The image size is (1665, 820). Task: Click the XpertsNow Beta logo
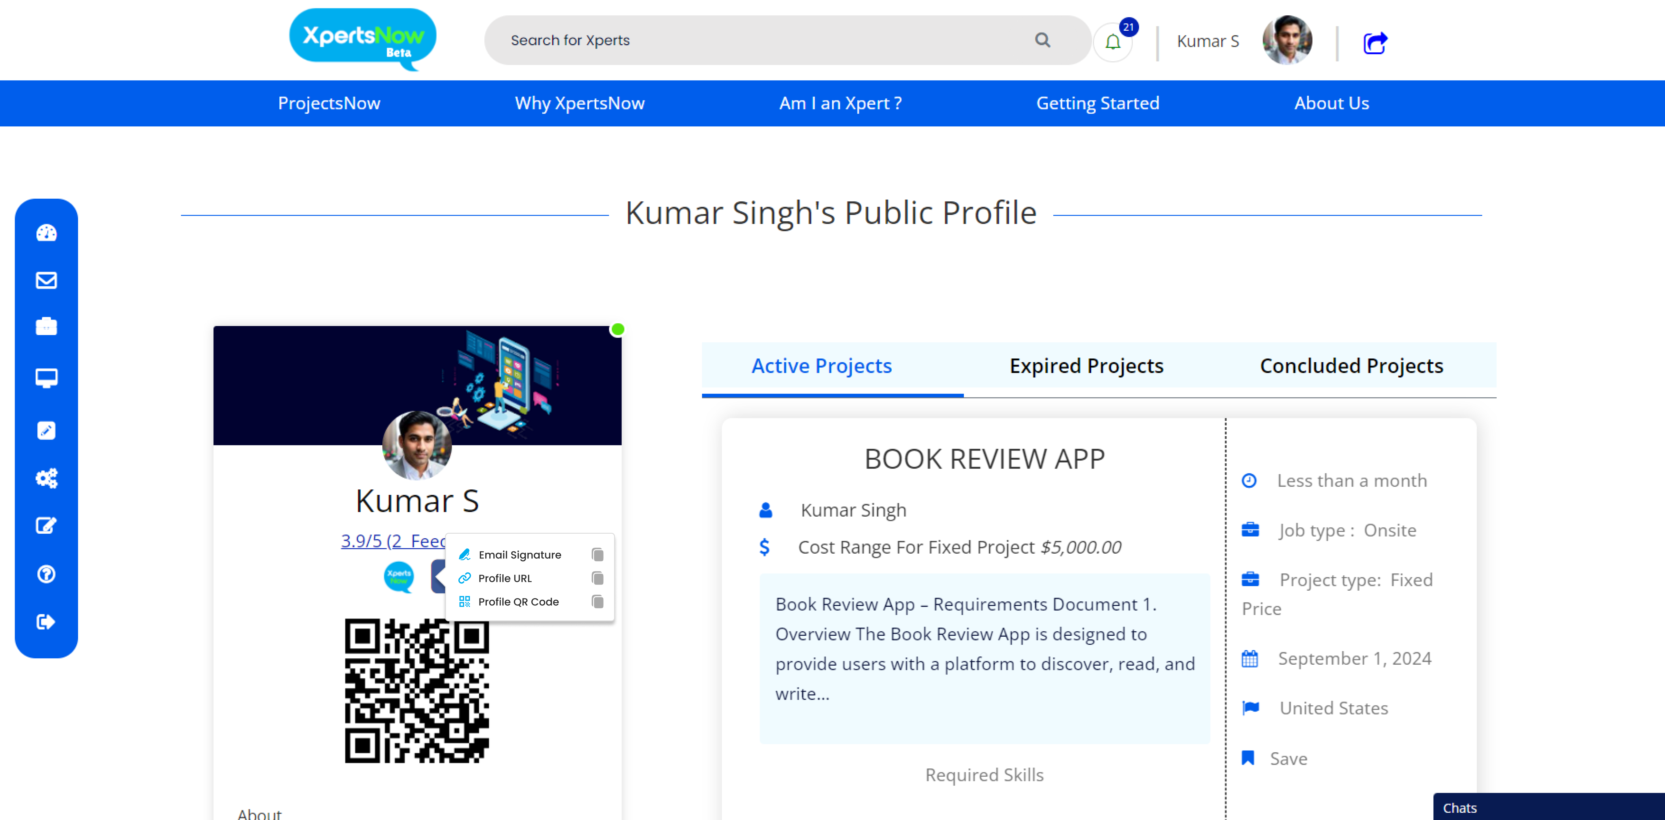coord(363,39)
